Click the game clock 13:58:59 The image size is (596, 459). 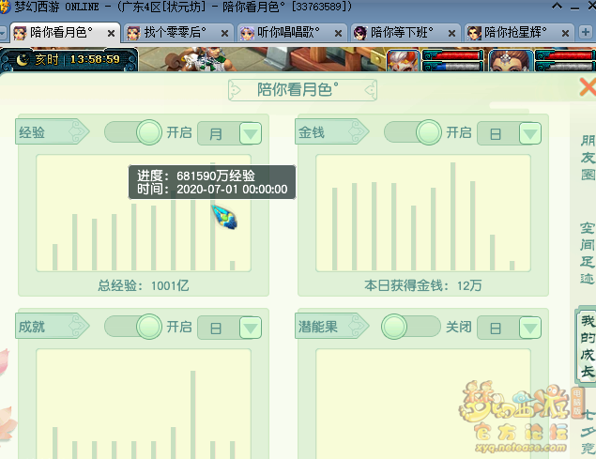tap(95, 59)
